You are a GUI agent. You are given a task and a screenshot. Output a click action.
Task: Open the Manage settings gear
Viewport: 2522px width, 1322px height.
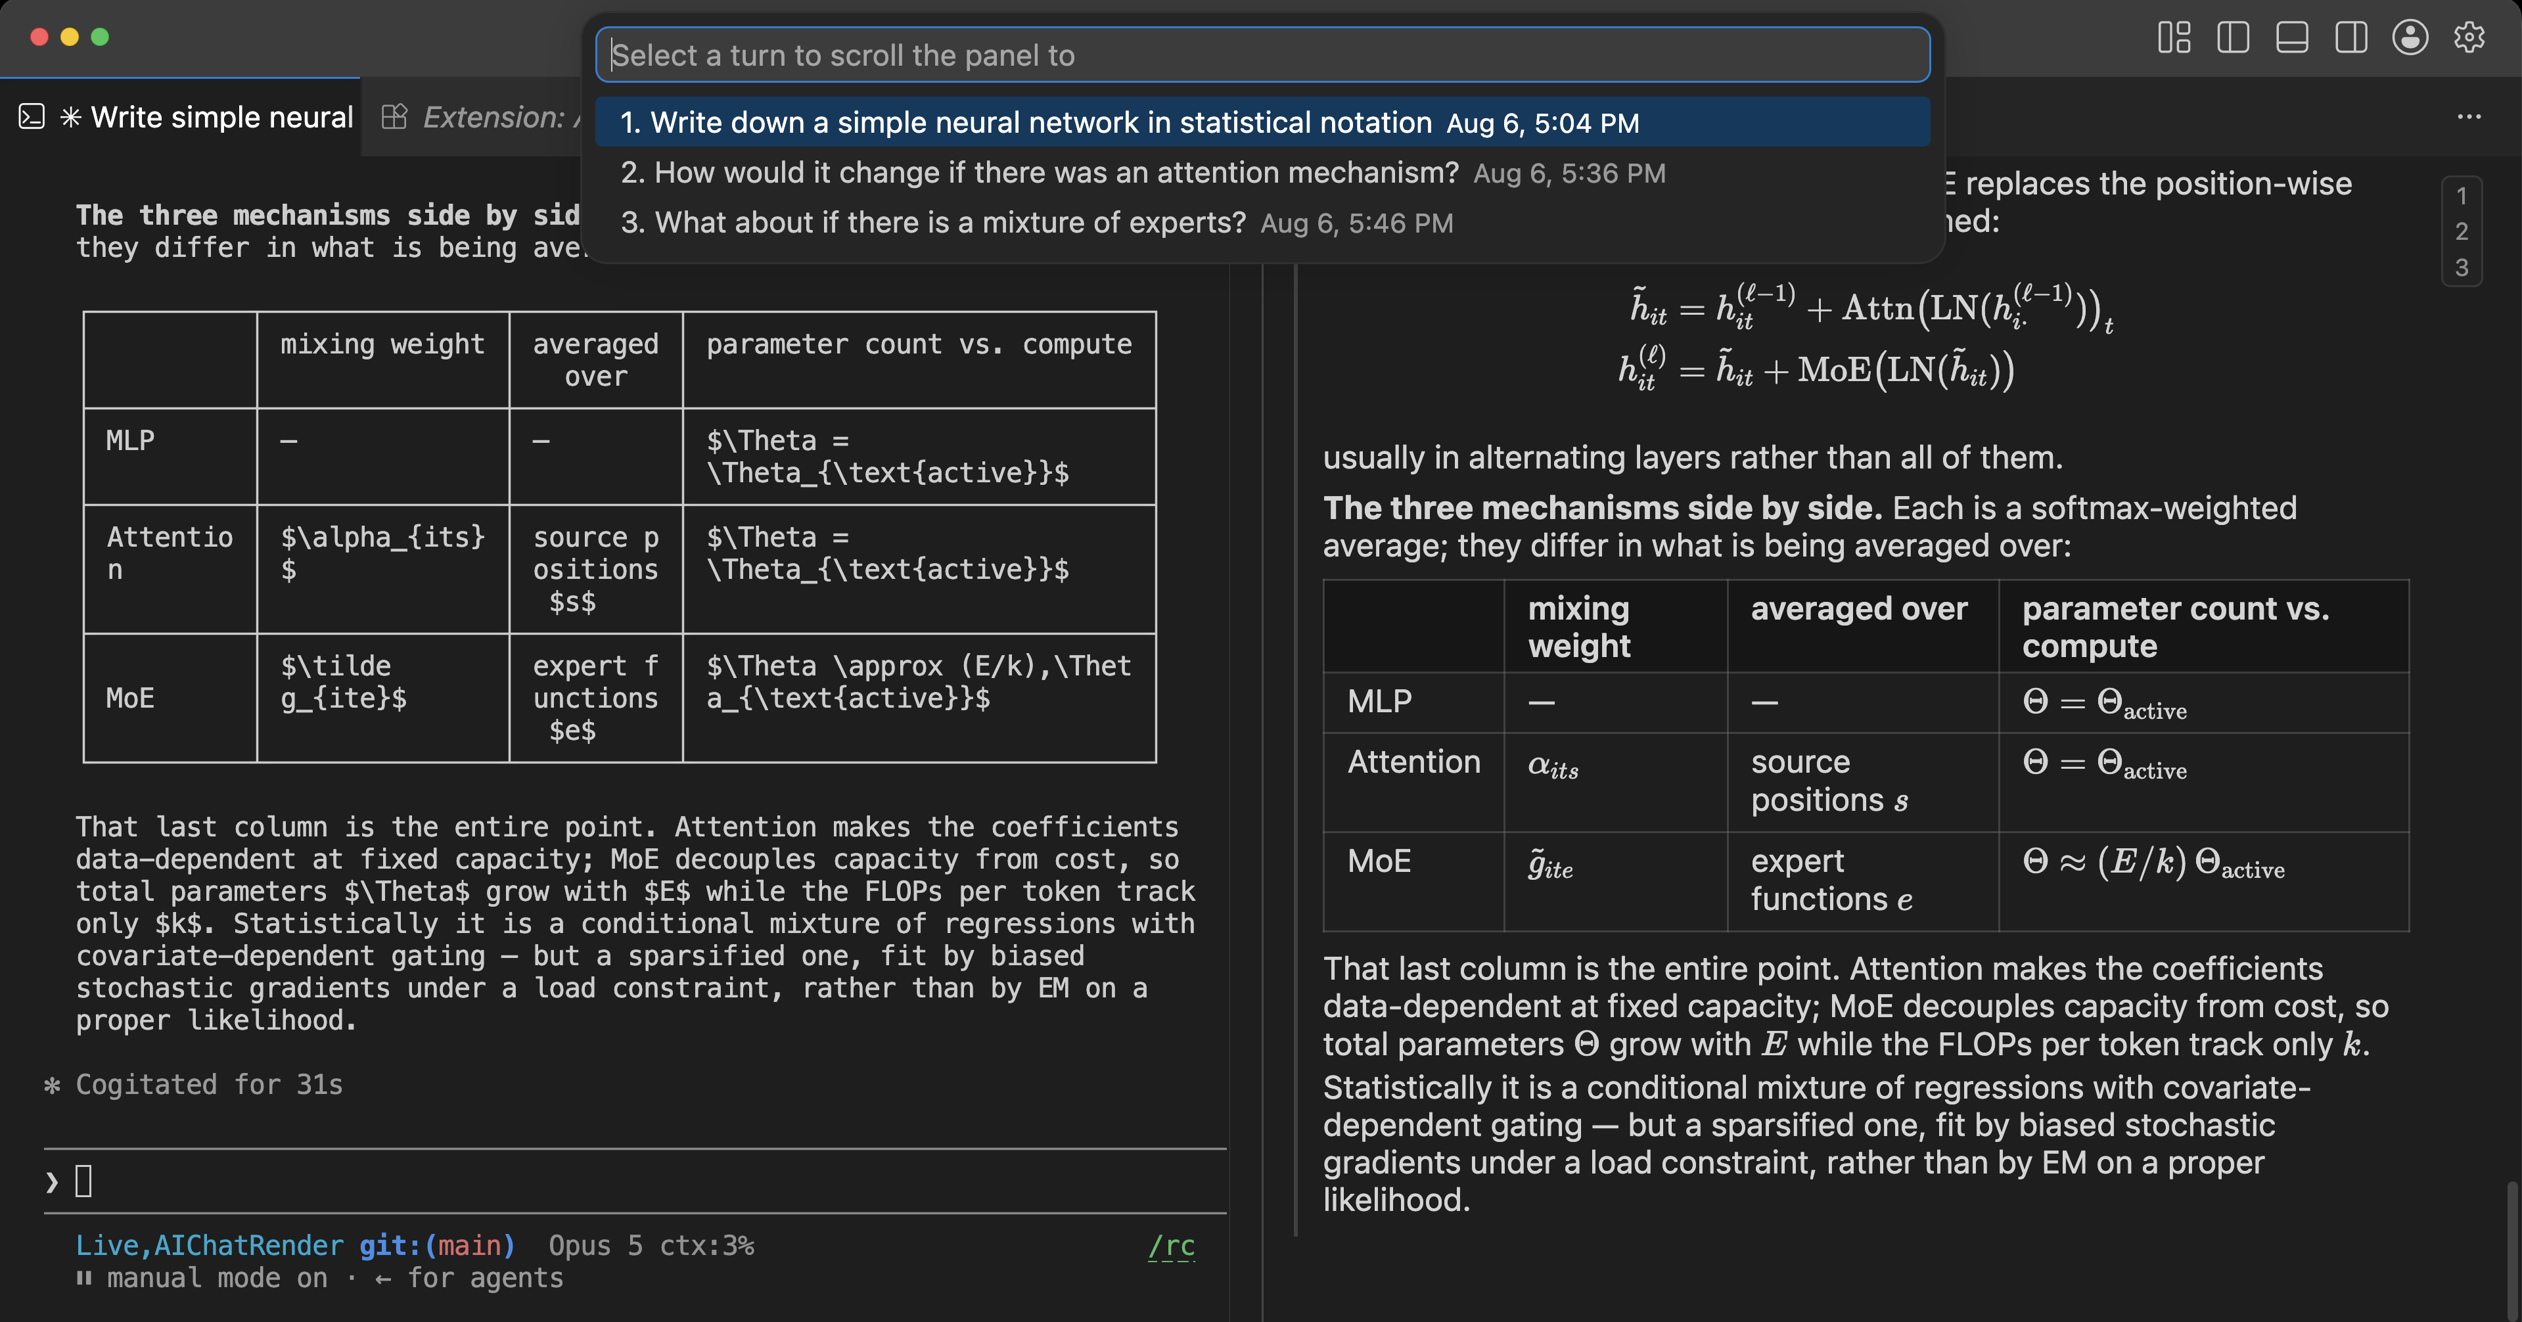point(2469,37)
